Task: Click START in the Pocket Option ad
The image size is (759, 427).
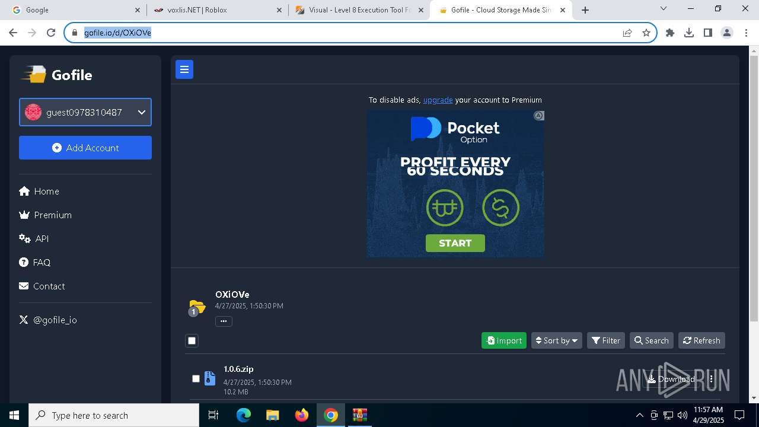Action: (455, 243)
